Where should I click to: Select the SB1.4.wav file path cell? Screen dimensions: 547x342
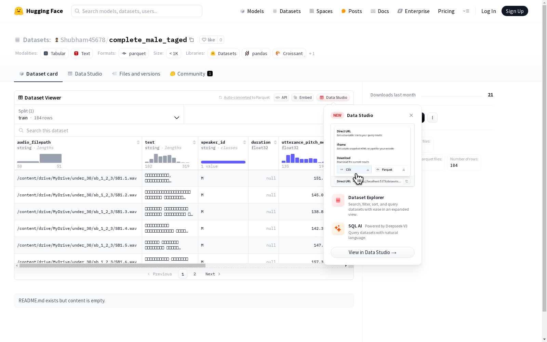point(78,228)
